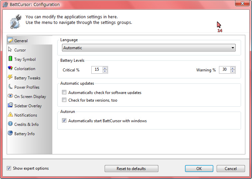
Task: Click the On Screen Display eye icon
Action: coord(10,96)
